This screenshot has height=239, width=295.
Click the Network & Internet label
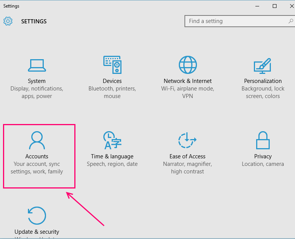[x=187, y=81]
